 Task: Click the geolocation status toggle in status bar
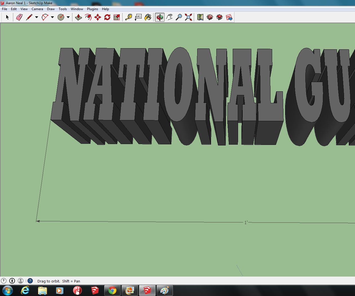(x=3, y=281)
